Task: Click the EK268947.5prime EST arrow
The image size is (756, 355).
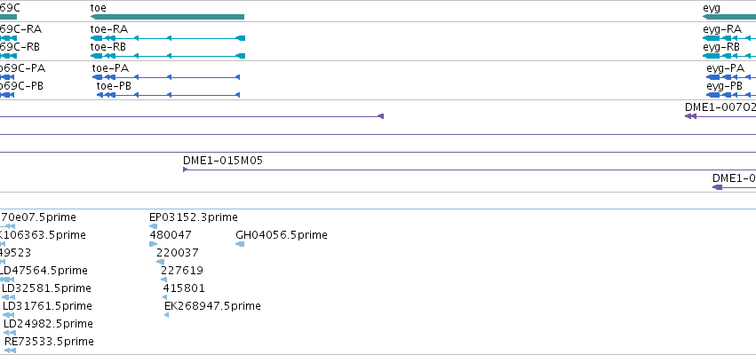Action: (167, 315)
